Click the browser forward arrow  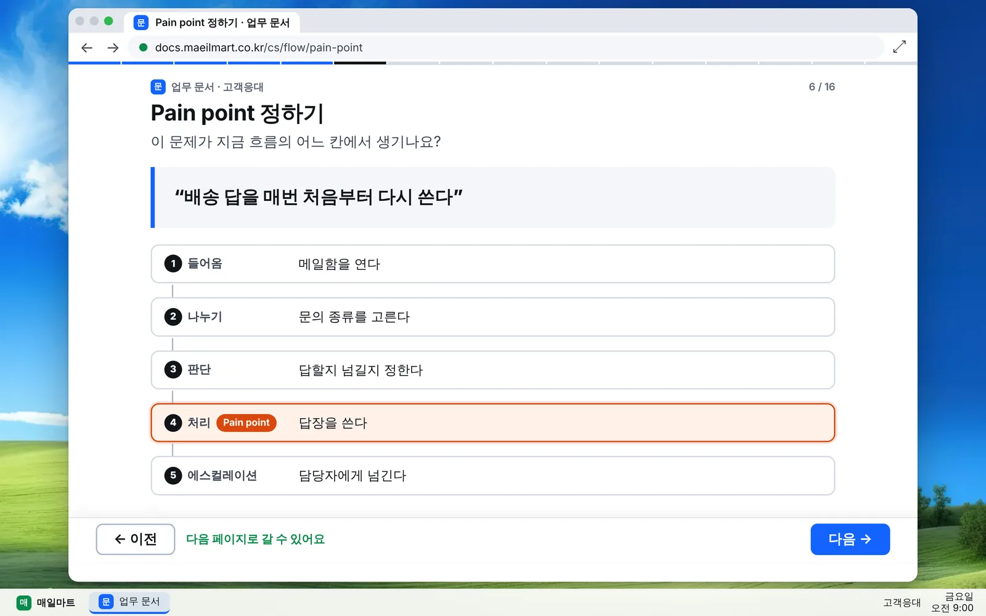coord(113,47)
